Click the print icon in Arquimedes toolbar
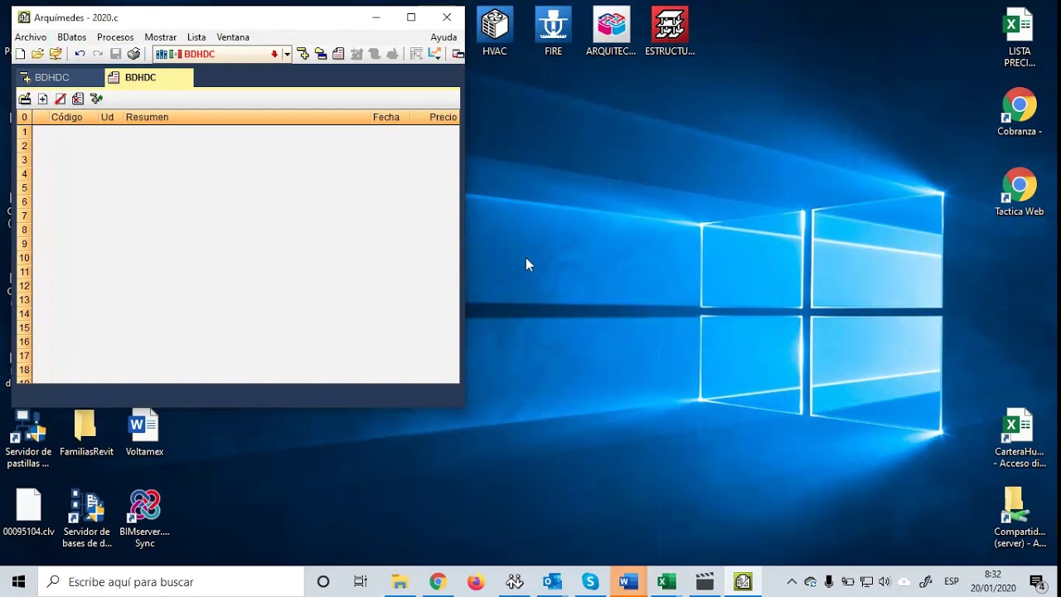This screenshot has height=597, width=1061. pos(133,54)
